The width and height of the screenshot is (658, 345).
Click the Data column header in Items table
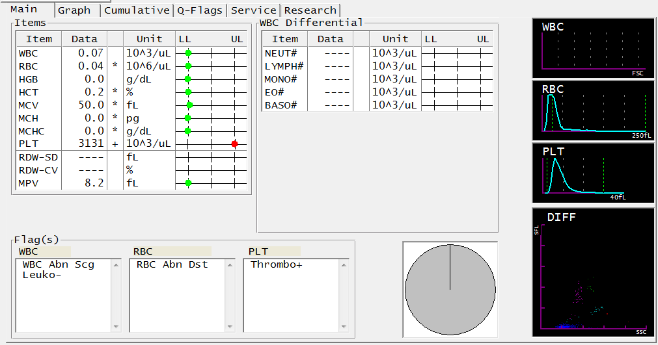[x=85, y=39]
